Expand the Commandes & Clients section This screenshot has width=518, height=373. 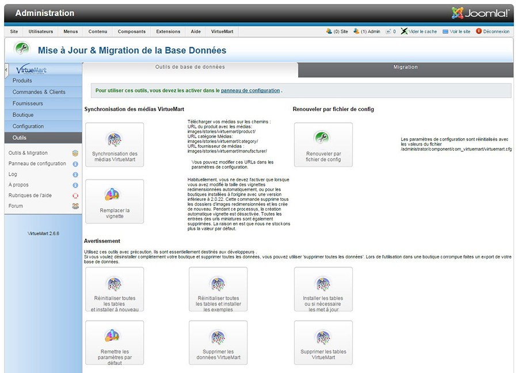(43, 92)
